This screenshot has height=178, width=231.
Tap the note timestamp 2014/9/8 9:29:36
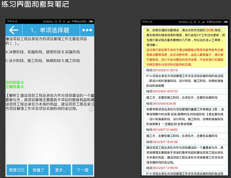[161, 104]
